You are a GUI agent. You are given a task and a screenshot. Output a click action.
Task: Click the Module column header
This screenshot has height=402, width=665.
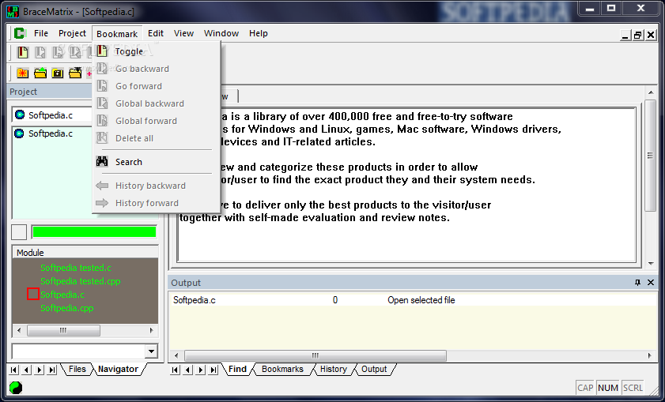[x=85, y=253]
